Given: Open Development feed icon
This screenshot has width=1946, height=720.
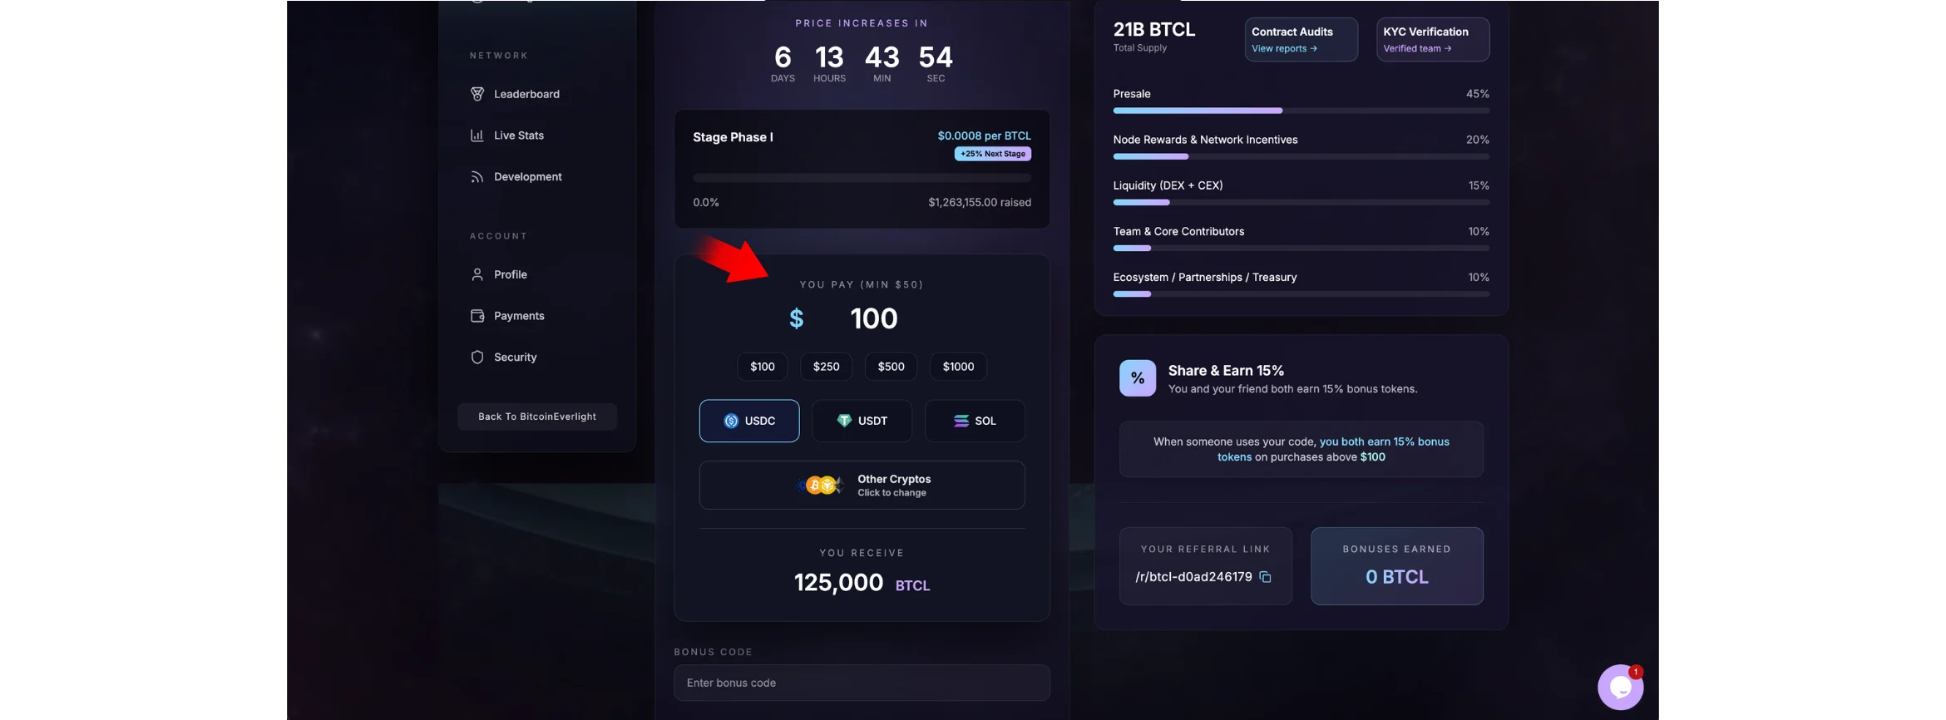Looking at the screenshot, I should tap(477, 177).
